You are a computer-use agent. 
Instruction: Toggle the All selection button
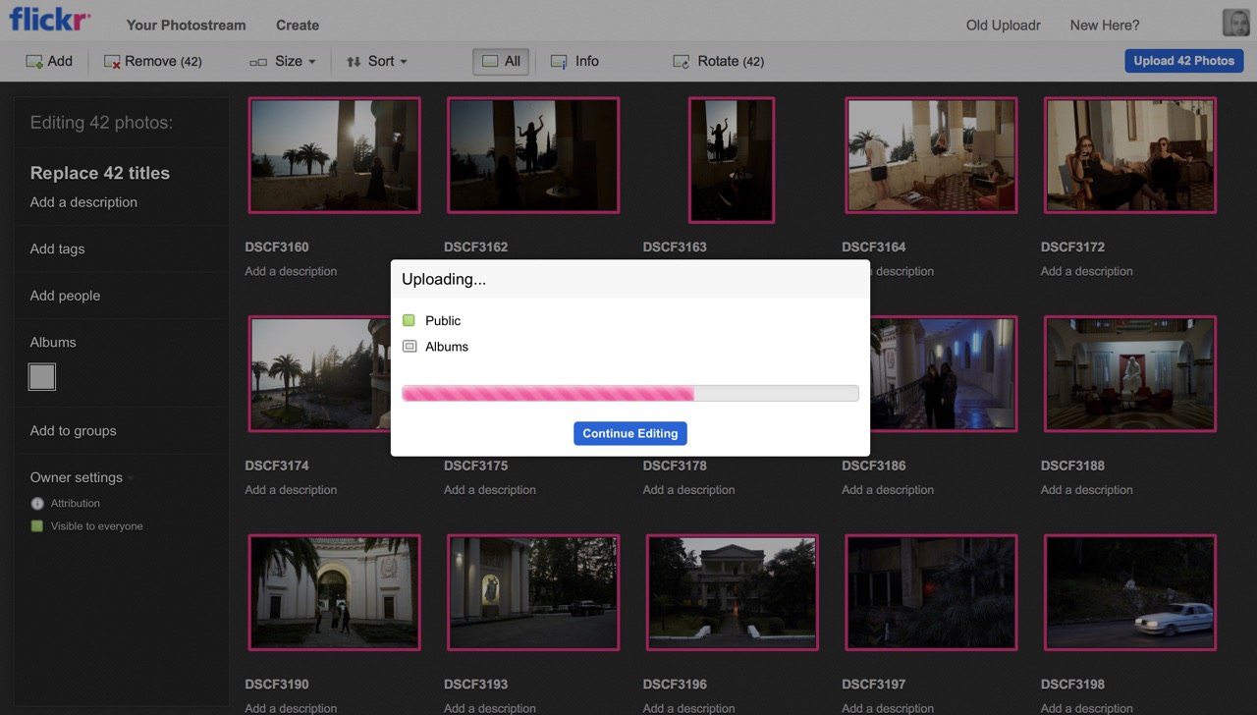(501, 61)
